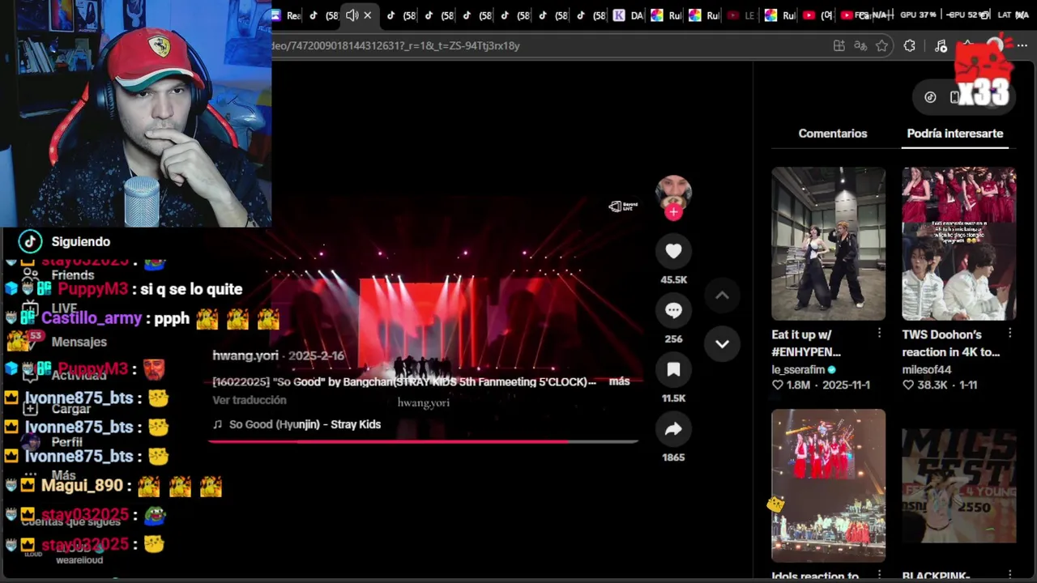The image size is (1037, 583).
Task: Open the "TWS Doohon's reaction in 4K" title
Action: pyautogui.click(x=951, y=343)
